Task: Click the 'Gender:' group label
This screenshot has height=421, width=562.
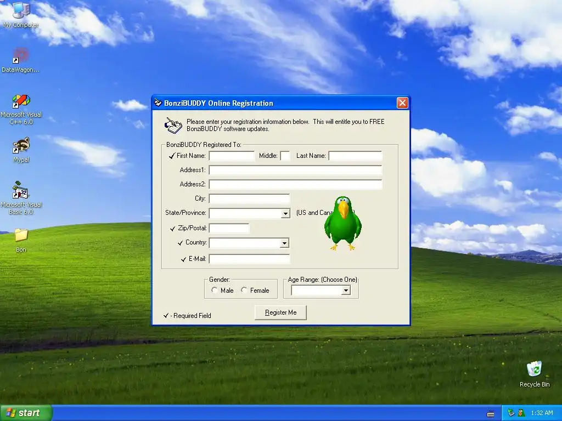Action: [x=220, y=280]
